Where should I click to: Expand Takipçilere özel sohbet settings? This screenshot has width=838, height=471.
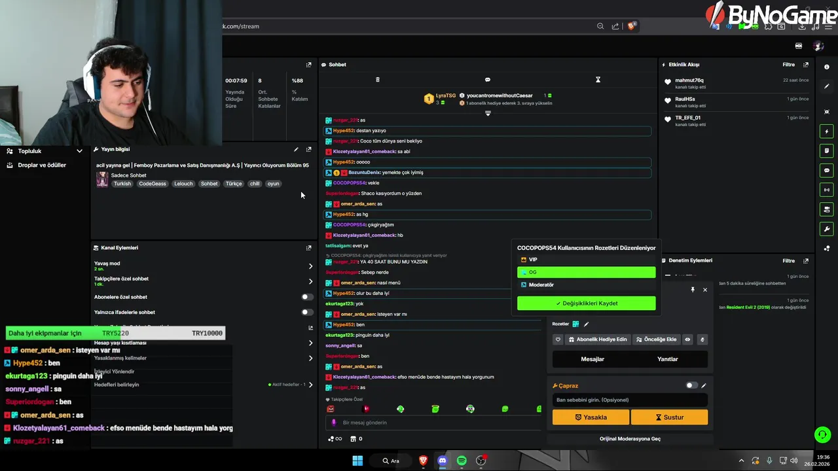[310, 281]
